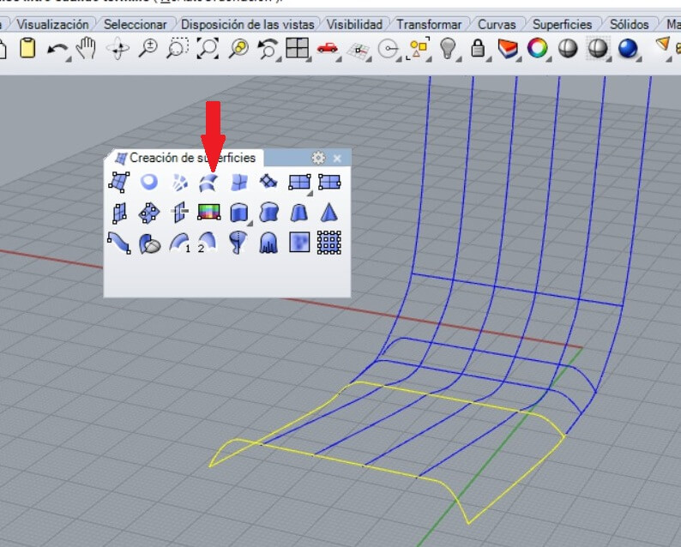Click the orange spotlight icon

coord(663,45)
